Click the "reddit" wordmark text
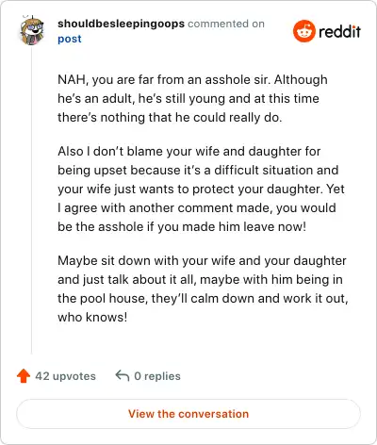The height and width of the screenshot is (445, 377). [x=339, y=31]
